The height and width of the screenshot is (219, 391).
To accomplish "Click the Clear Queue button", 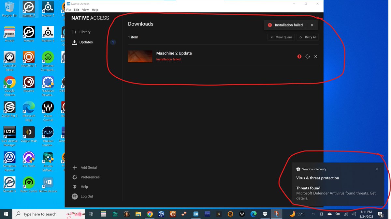I will point(281,37).
